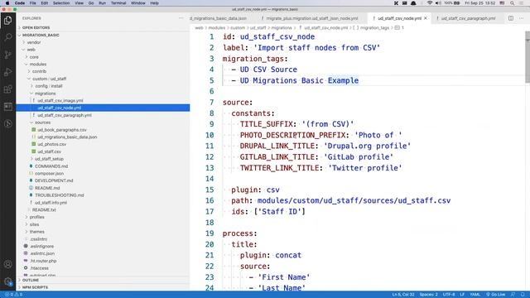This screenshot has height=298, width=530.
Task: Switch to migrate_plus.migration.ud_staff_json_node.yml tab
Action: click(x=311, y=18)
